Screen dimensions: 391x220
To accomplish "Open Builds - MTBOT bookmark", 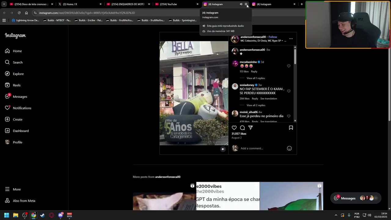I will pyautogui.click(x=57, y=20).
